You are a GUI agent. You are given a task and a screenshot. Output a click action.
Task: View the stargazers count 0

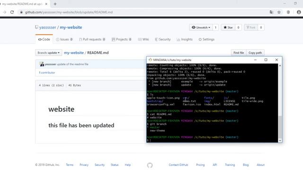(x=238, y=27)
